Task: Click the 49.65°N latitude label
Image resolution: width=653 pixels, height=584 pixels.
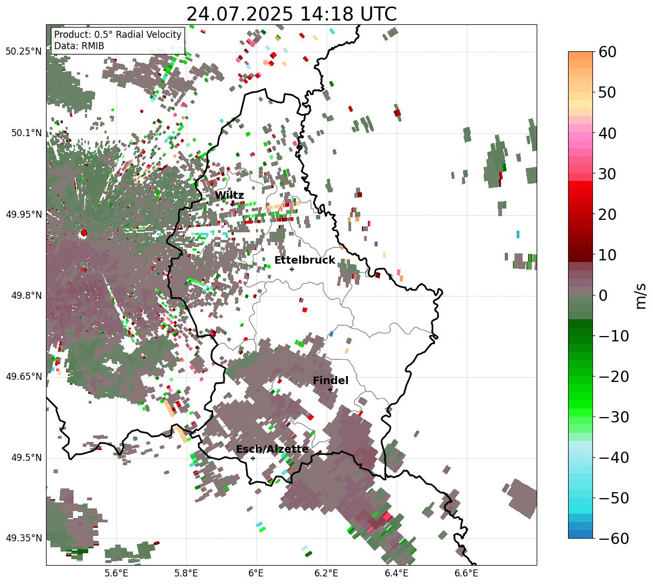Action: (x=24, y=377)
